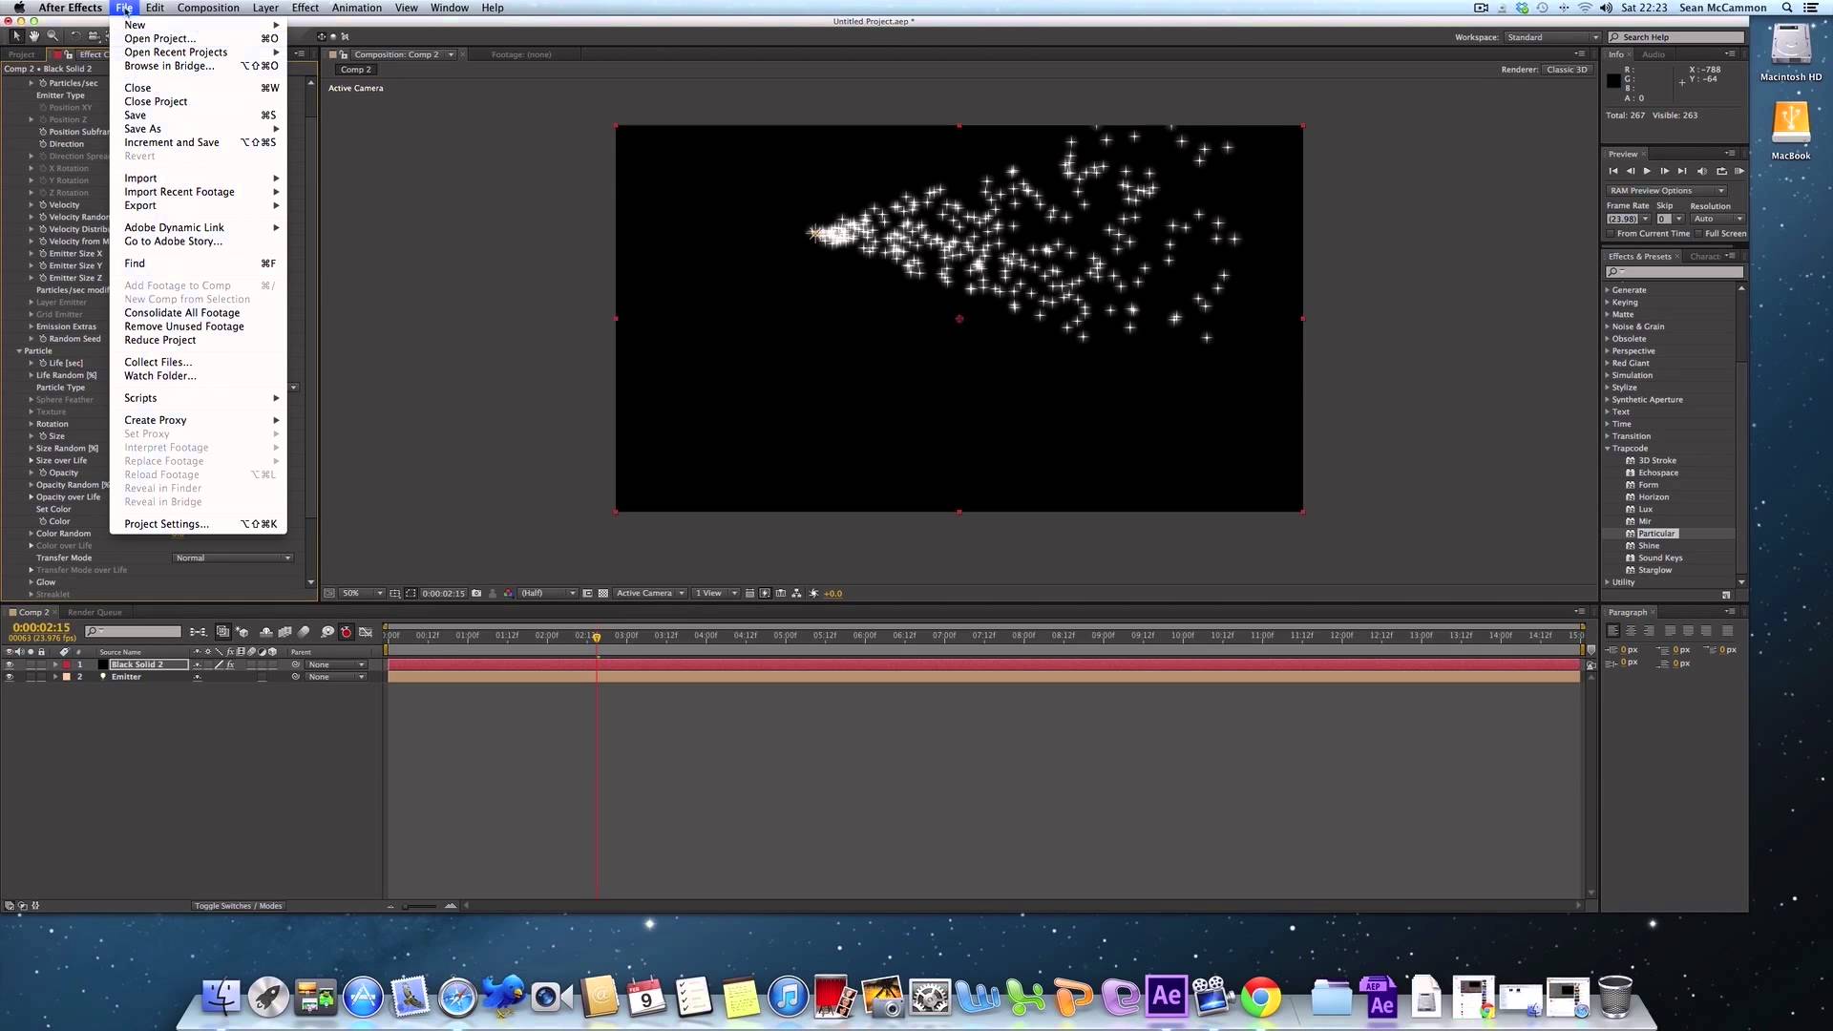The height and width of the screenshot is (1031, 1833).
Task: Click Preview first frame button
Action: pos(1613,171)
